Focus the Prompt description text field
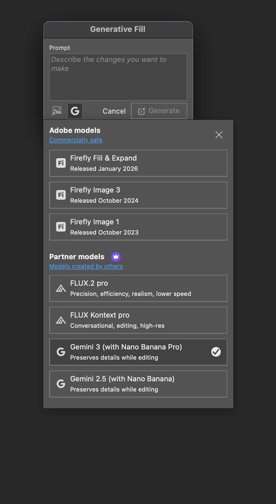The width and height of the screenshot is (276, 504). [118, 77]
